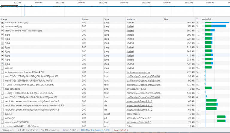Click the 6.jpg thumbnail icon
The image size is (230, 133).
point(2,56)
